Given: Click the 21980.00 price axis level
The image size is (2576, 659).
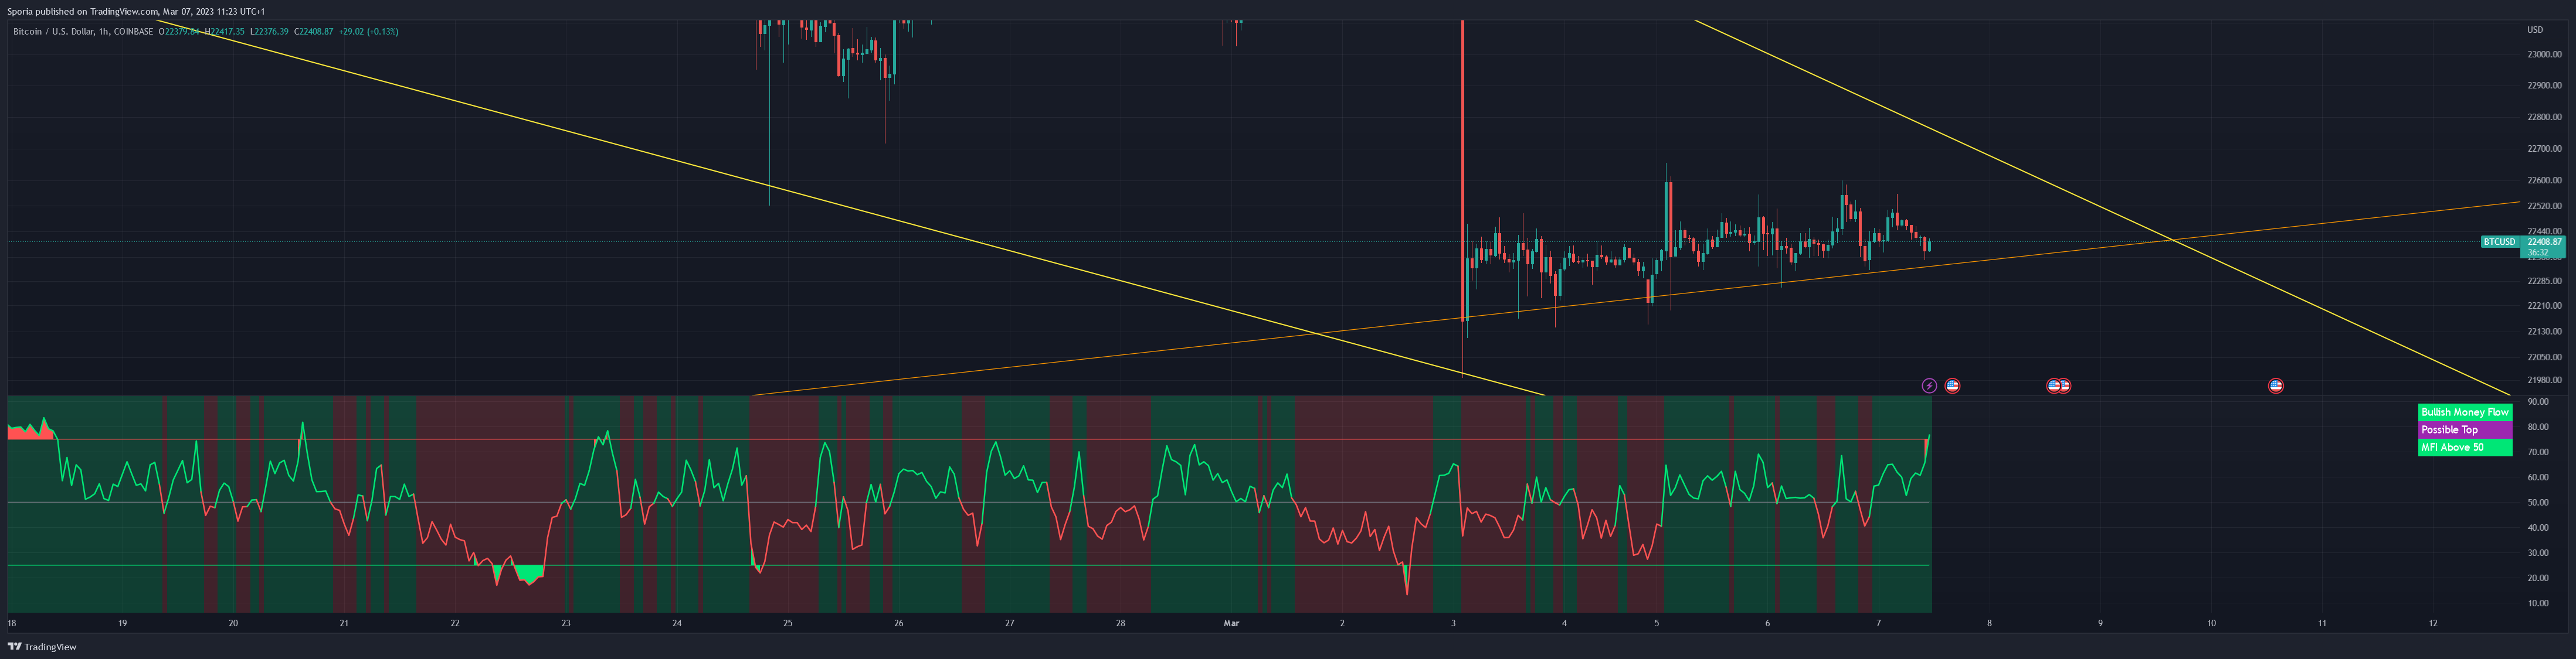Looking at the screenshot, I should coord(2544,380).
